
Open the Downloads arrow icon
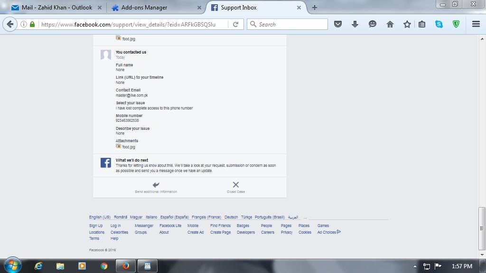[x=355, y=24]
